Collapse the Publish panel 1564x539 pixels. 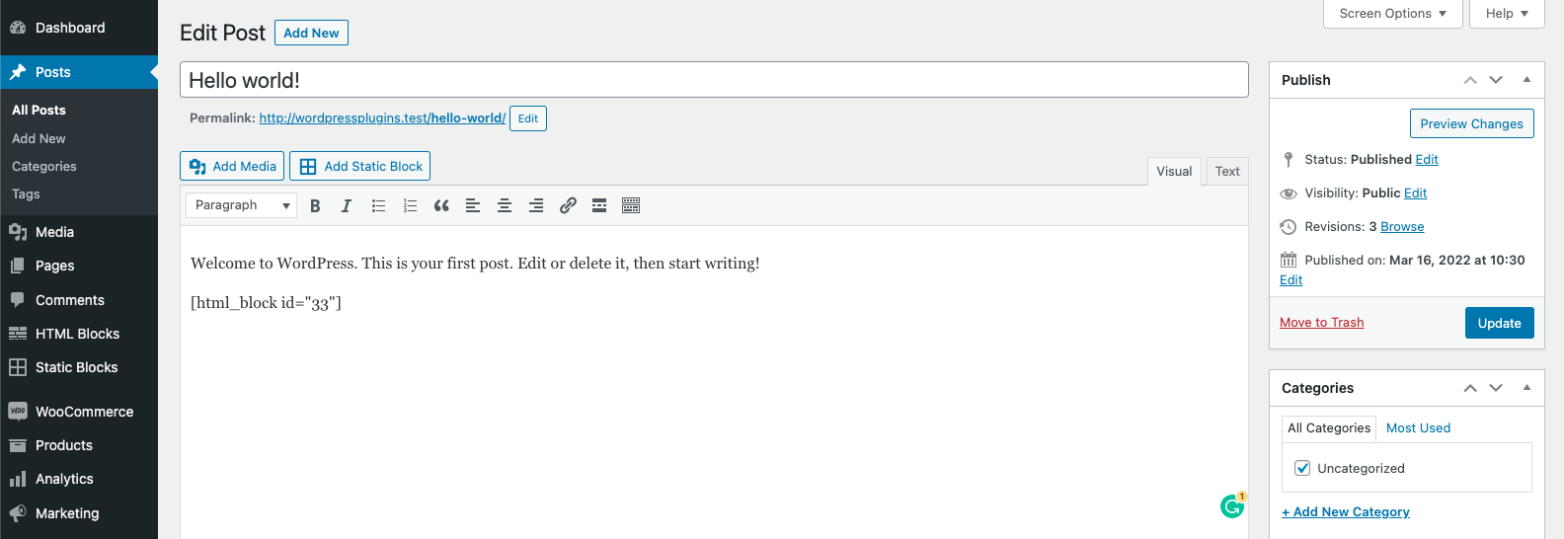[1526, 80]
